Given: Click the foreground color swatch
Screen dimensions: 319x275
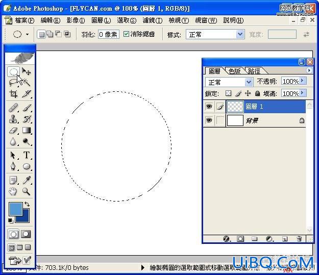Looking at the screenshot, I should [15, 209].
